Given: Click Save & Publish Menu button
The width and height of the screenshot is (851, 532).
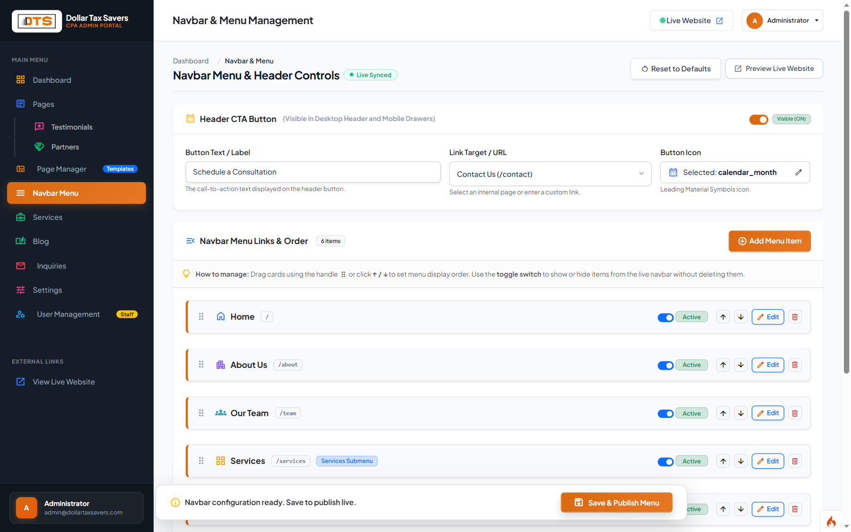Looking at the screenshot, I should (617, 503).
